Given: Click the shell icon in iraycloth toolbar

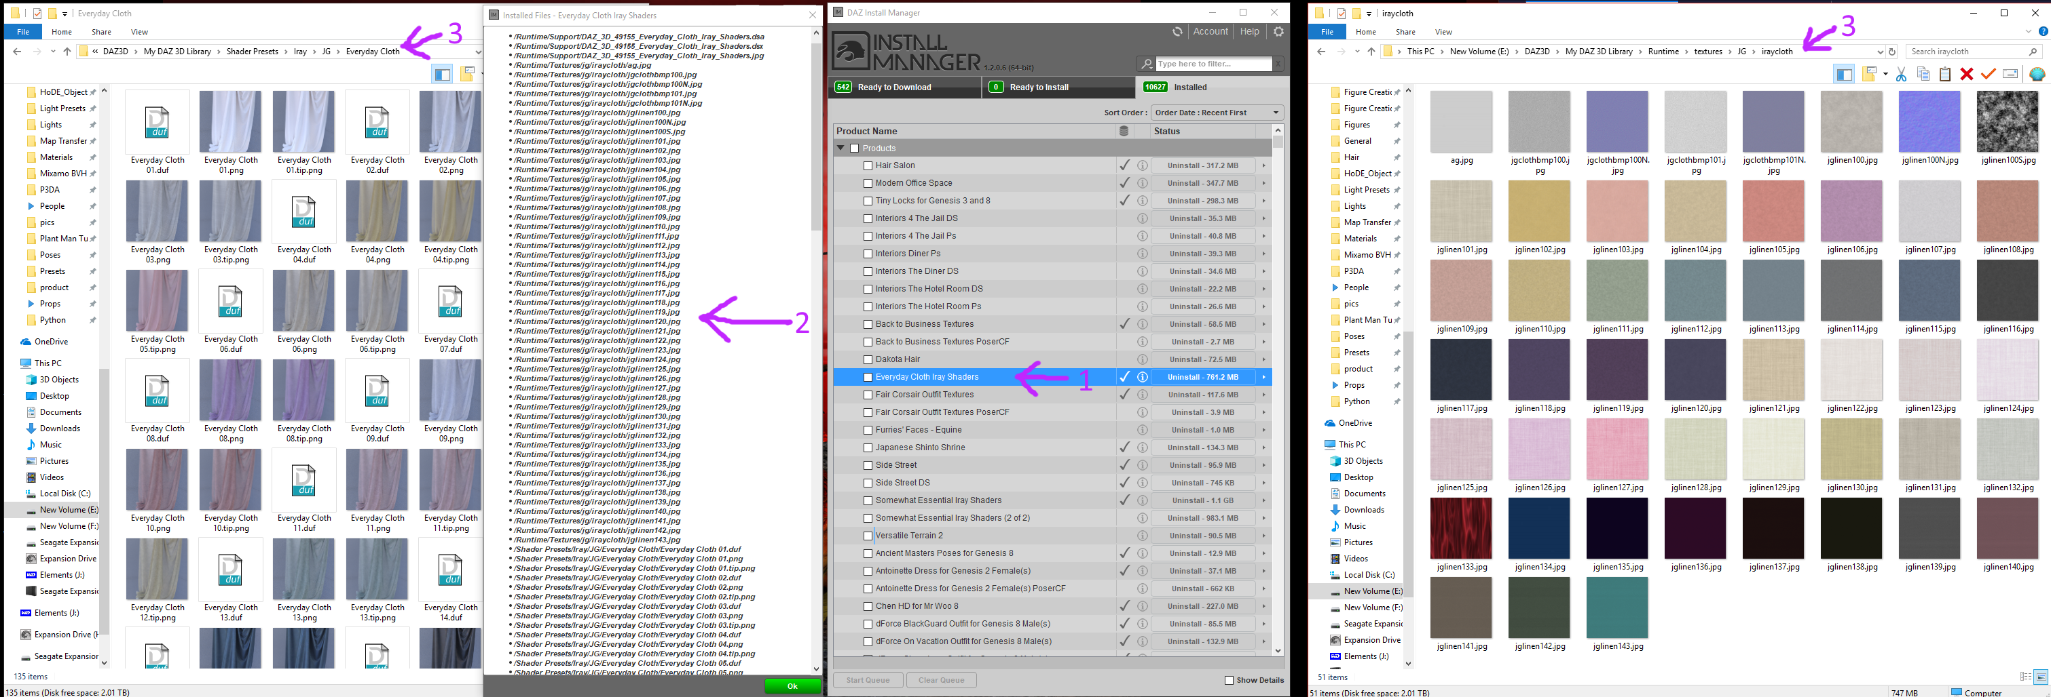Looking at the screenshot, I should click(x=2037, y=74).
